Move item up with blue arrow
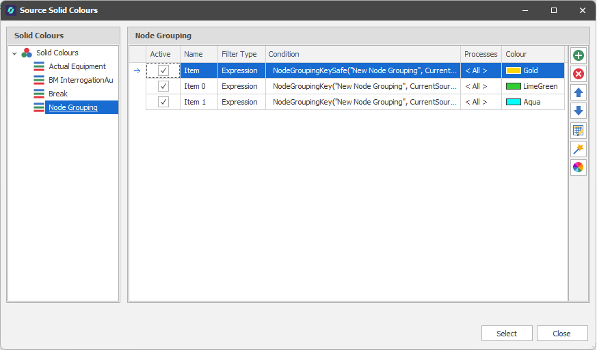The height and width of the screenshot is (350, 597). (579, 92)
